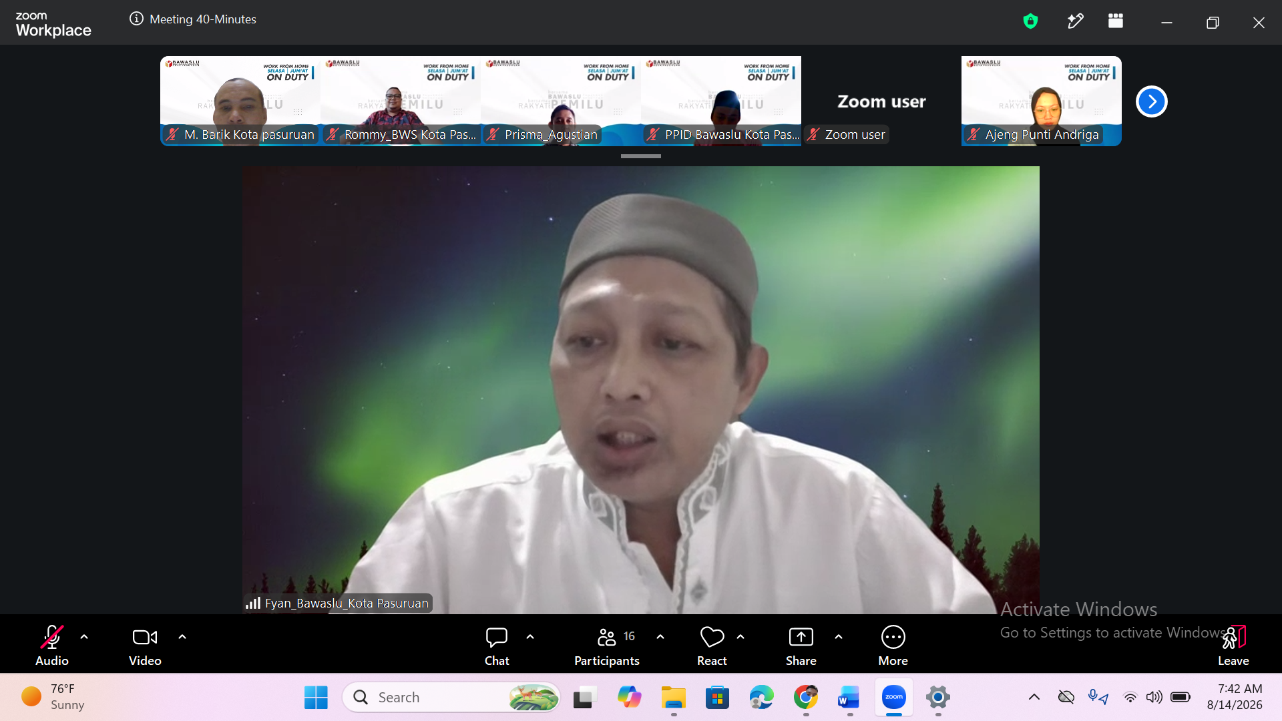Open Google Chrome from the taskbar
The width and height of the screenshot is (1282, 721).
click(806, 698)
